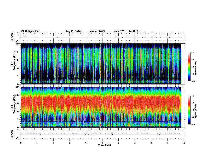Viewport: 207px width, 160px height.
Task: Click the ch.1 frequency tick label "8"
Action: 18,52
